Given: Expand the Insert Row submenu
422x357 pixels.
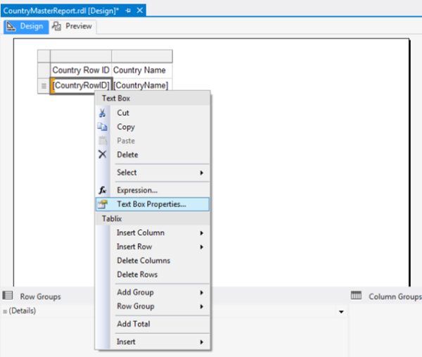Looking at the screenshot, I should [x=153, y=246].
